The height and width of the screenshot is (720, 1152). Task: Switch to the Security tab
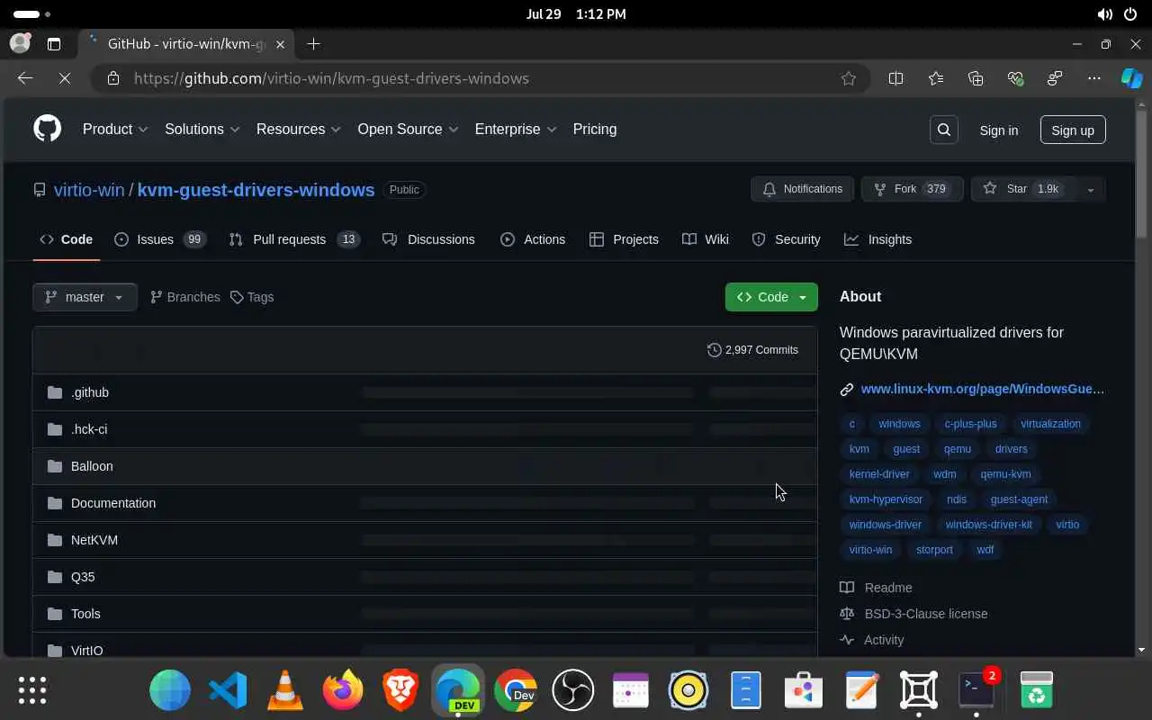coord(787,239)
